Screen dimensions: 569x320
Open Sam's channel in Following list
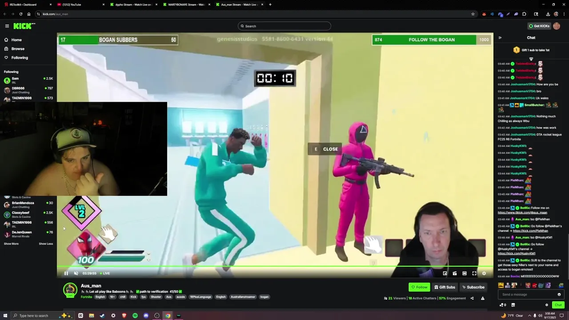28,80
